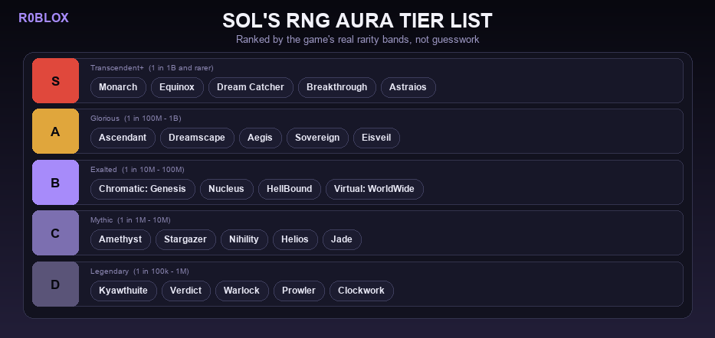Pick the Jade aura
This screenshot has height=338, width=715.
pyautogui.click(x=342, y=240)
